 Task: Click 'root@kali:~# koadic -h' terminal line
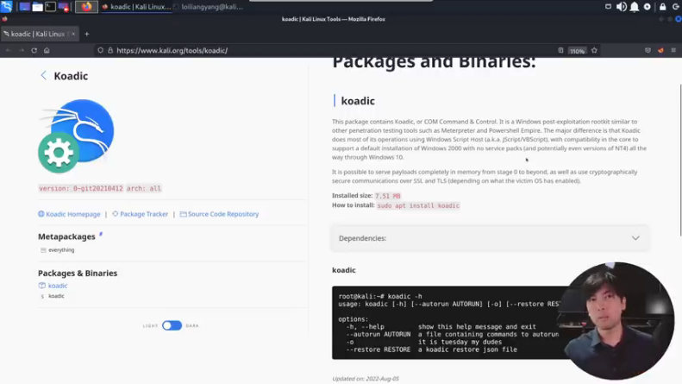coord(380,296)
